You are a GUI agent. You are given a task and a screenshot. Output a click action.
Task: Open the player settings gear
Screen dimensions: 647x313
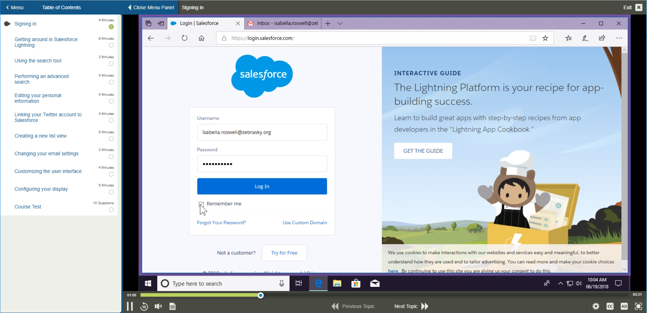596,306
